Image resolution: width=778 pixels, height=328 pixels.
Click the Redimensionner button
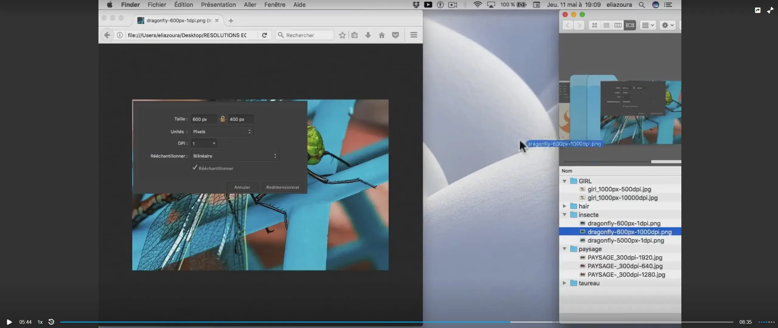(283, 187)
